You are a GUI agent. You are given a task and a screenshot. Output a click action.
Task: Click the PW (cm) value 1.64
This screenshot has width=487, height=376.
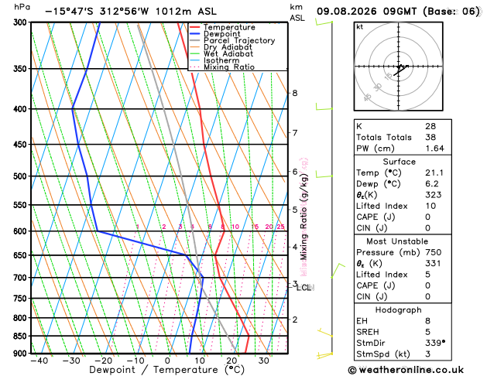tap(434, 149)
